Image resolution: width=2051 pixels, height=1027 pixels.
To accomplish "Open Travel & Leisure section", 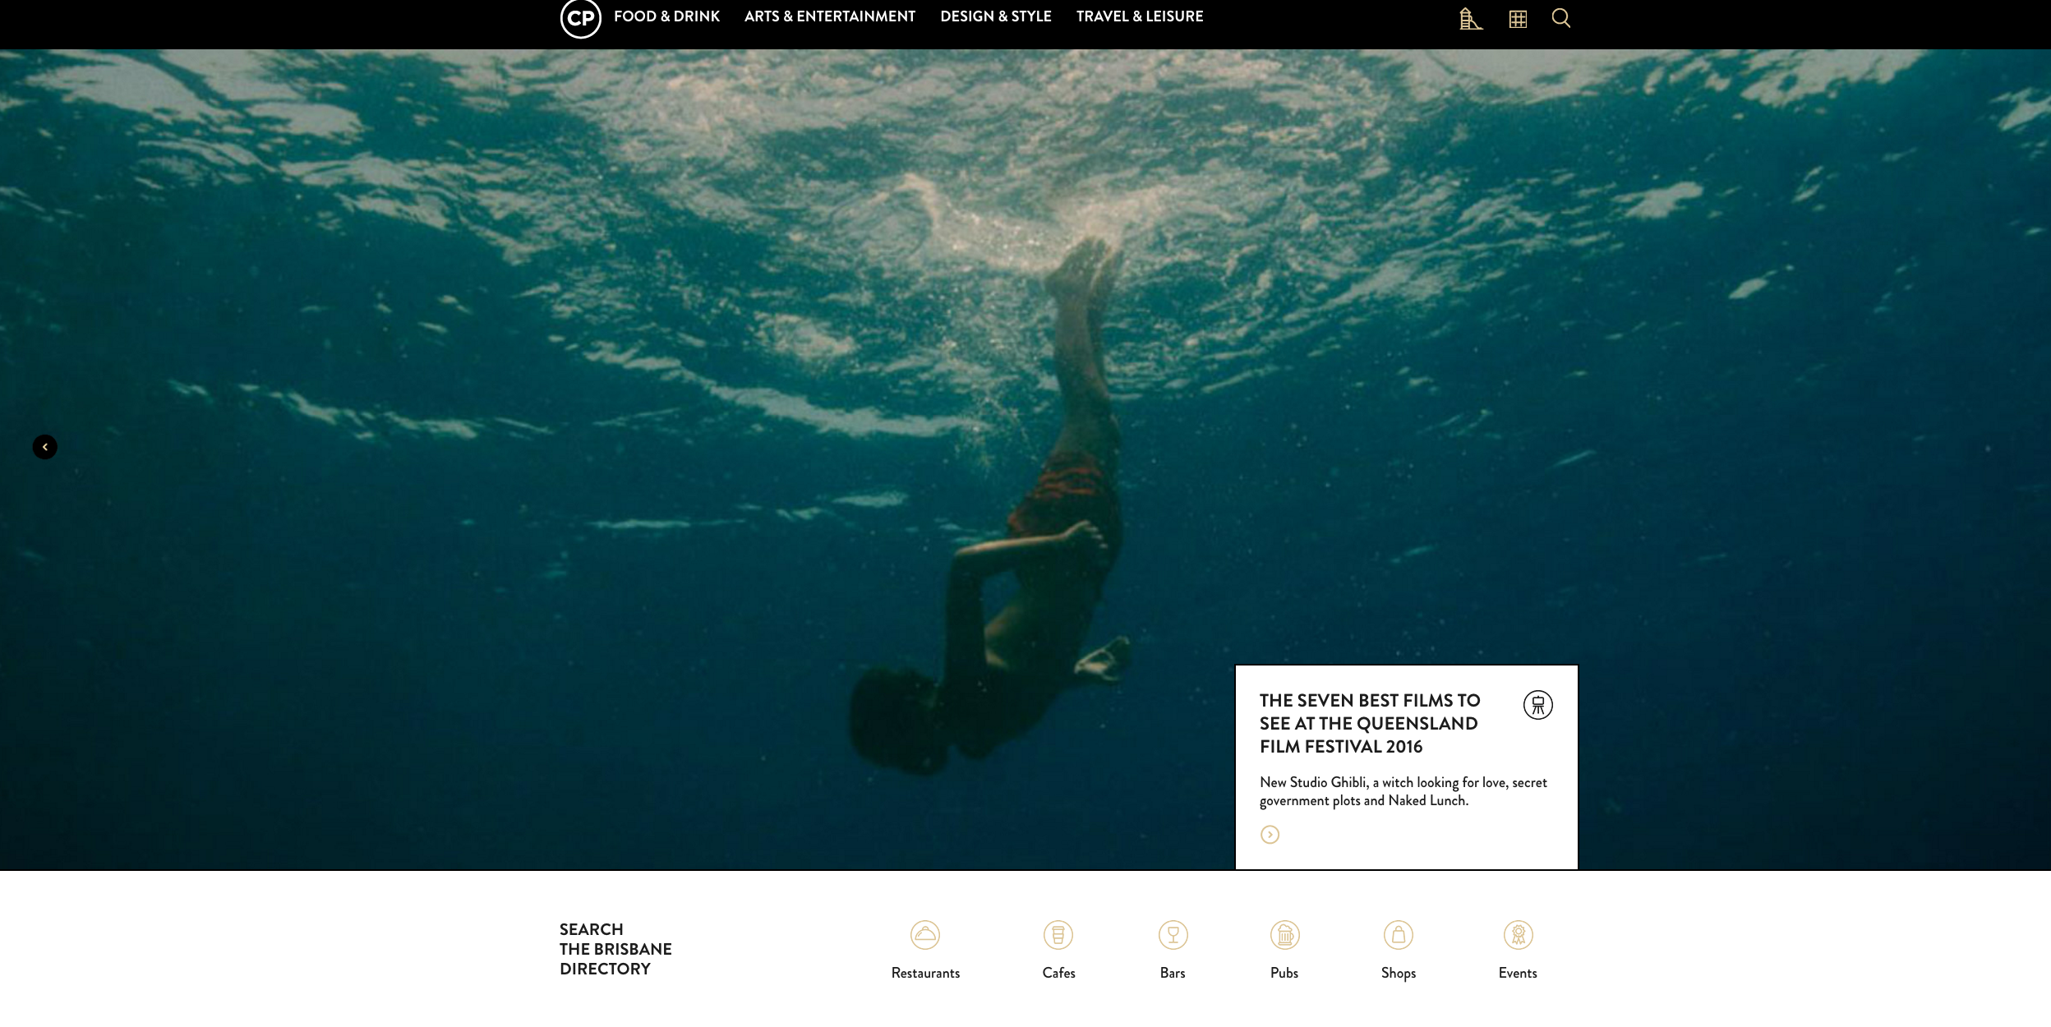I will pos(1139,16).
